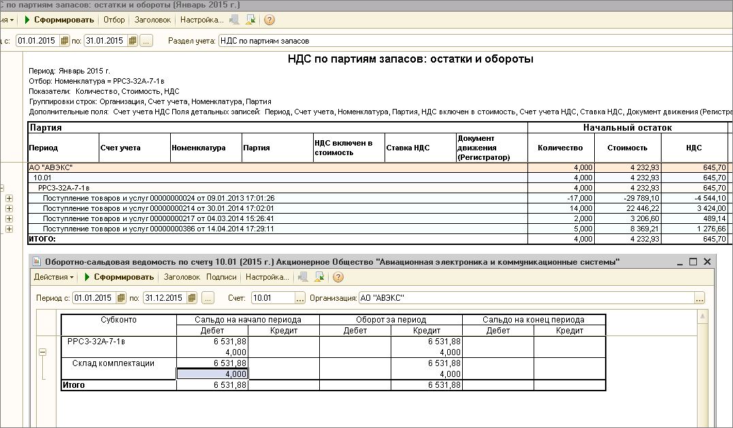Image resolution: width=733 pixels, height=428 pixels.
Task: Expand the Поступление товаров и услуг 00000000024 row
Action: 9,199
